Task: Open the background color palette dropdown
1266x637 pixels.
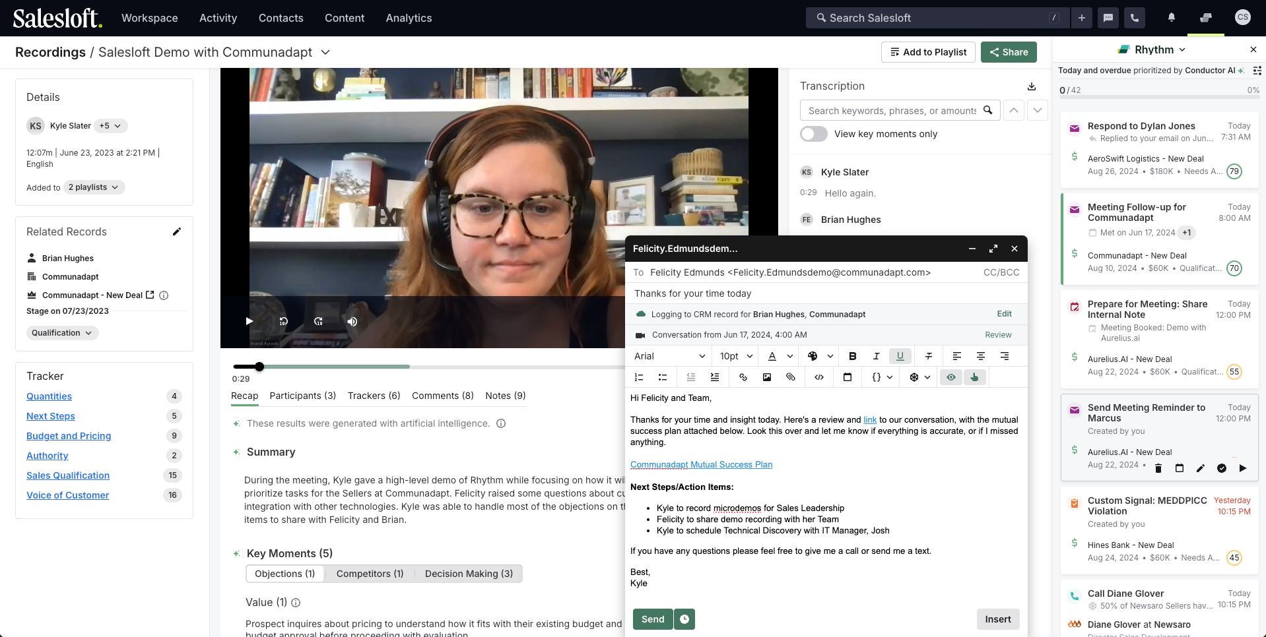Action: (x=830, y=356)
